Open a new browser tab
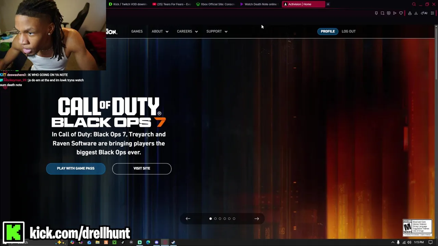This screenshot has height=246, width=438. pos(328,4)
